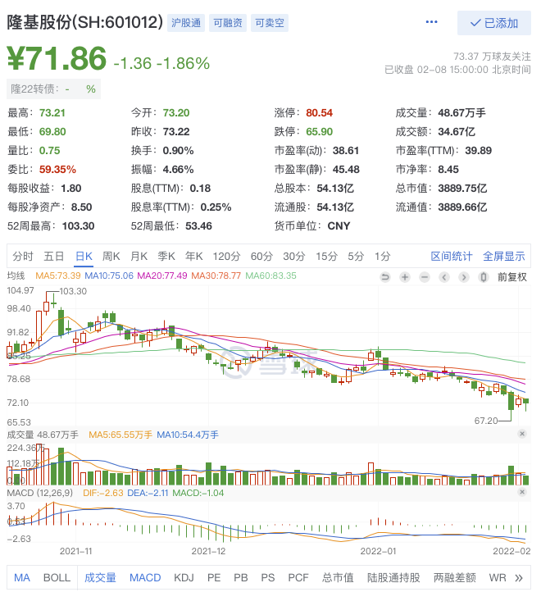
Task: Open the three-dot more options menu
Action: [431, 22]
